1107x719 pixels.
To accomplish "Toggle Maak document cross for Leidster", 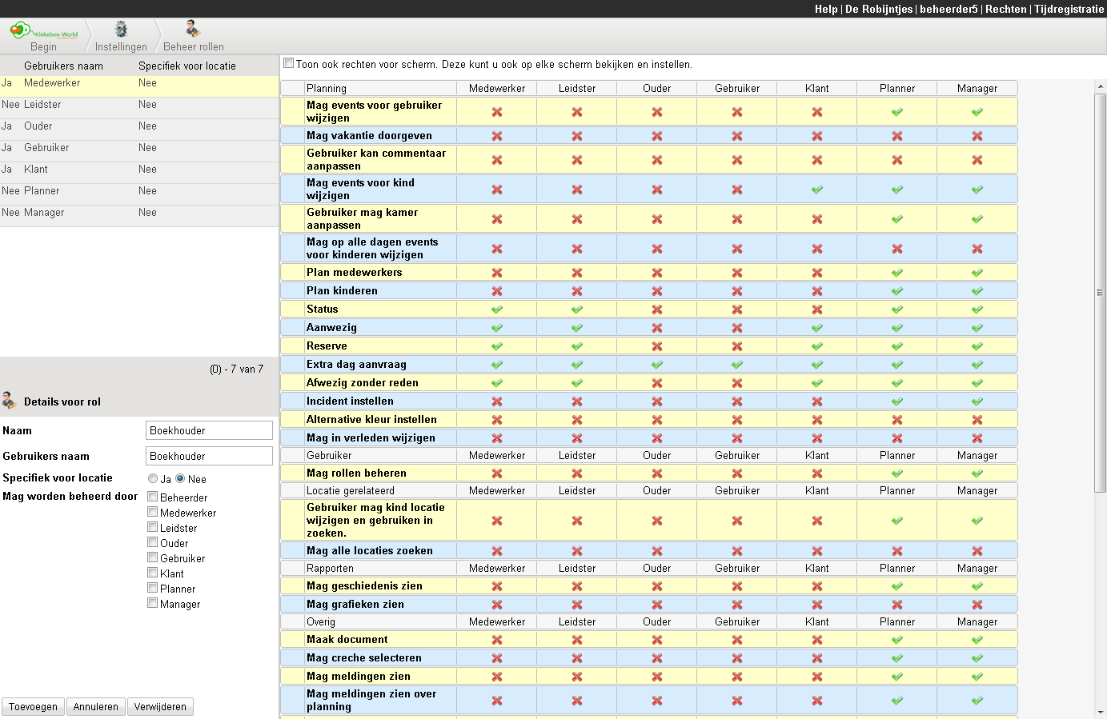I will click(x=577, y=640).
